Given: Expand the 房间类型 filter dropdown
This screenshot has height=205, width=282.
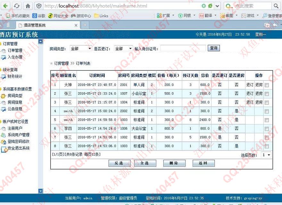Looking at the screenshot, I should click(81, 49).
